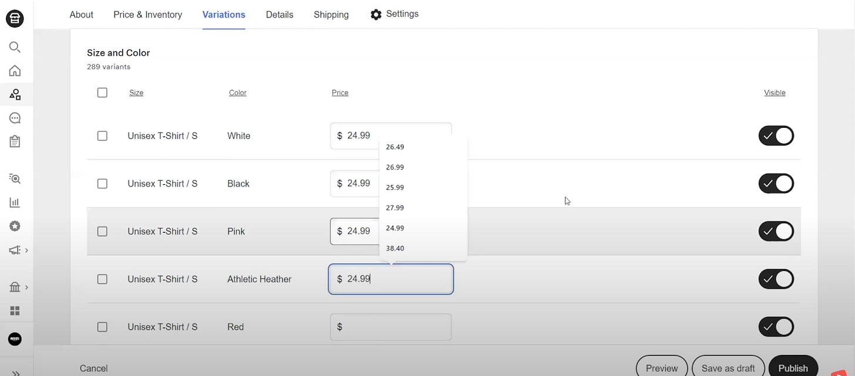Open the finances bank icon
855x376 pixels.
pos(15,287)
